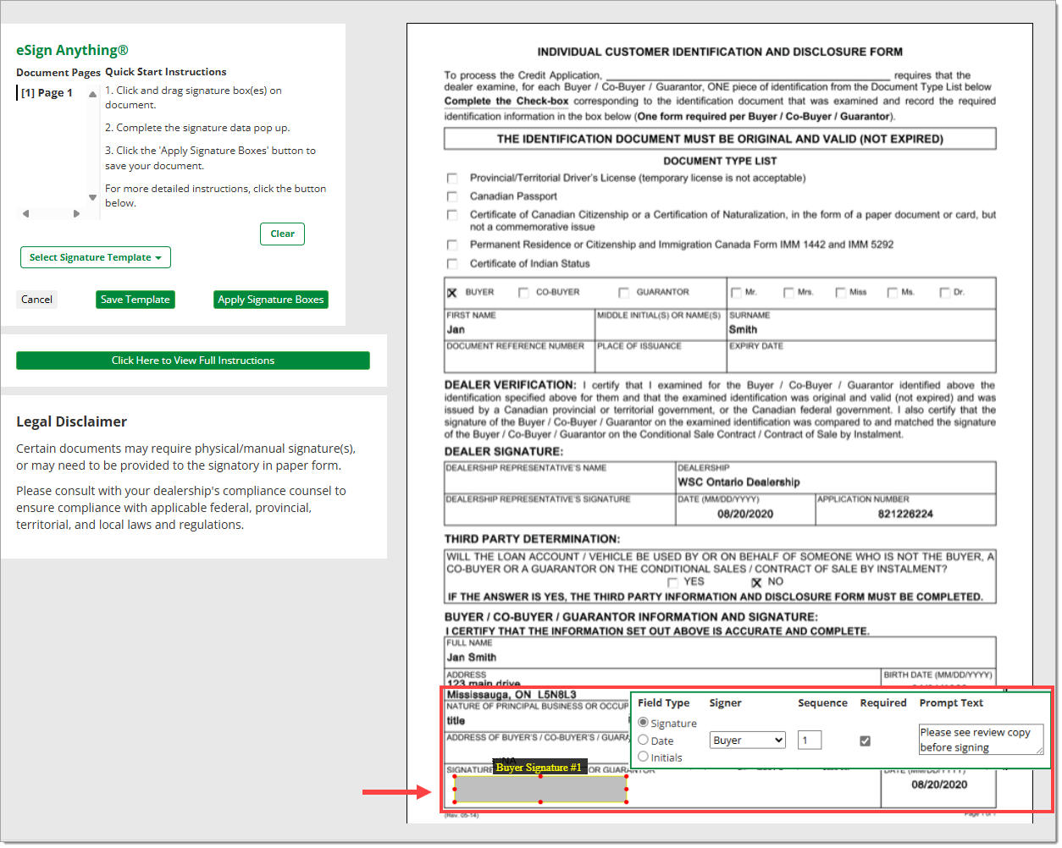Viewport: 1062px width, 848px height.
Task: Click Save Template button
Action: pyautogui.click(x=136, y=300)
